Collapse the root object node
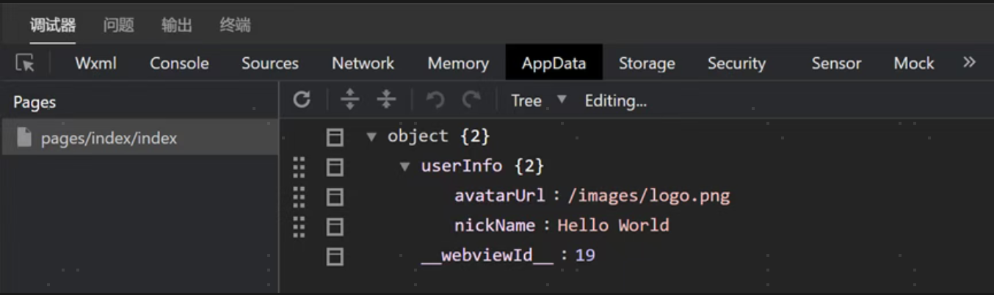 [x=371, y=137]
